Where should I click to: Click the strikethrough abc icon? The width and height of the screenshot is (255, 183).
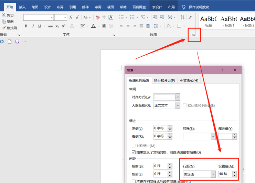point(50,26)
